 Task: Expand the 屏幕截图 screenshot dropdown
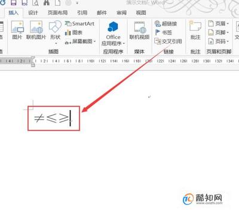81,42
